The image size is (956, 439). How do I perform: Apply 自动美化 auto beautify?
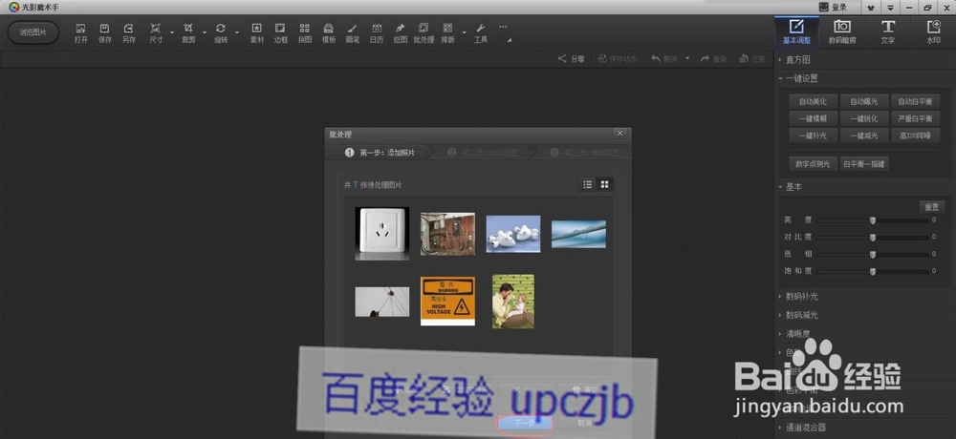[813, 102]
